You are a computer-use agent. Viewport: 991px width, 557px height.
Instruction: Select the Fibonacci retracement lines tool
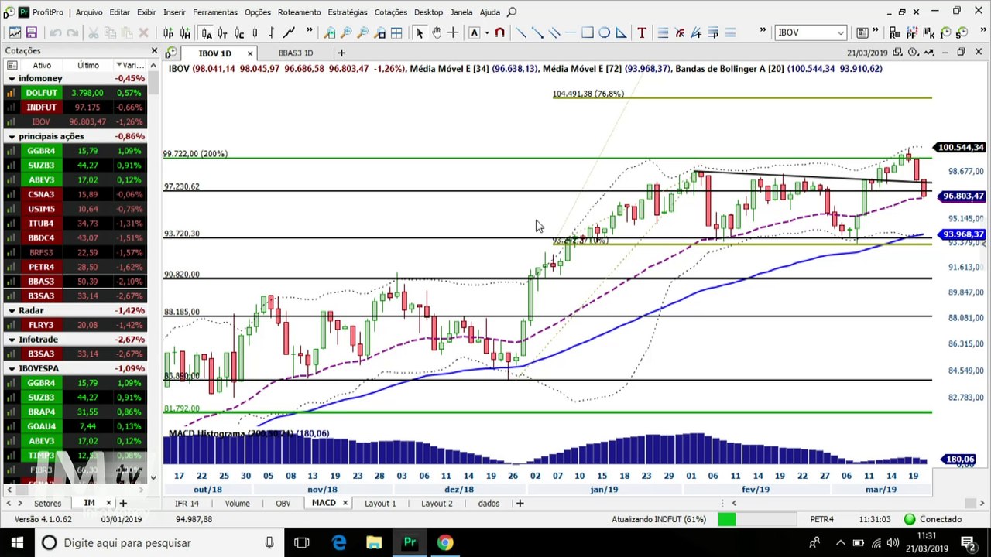click(x=663, y=32)
